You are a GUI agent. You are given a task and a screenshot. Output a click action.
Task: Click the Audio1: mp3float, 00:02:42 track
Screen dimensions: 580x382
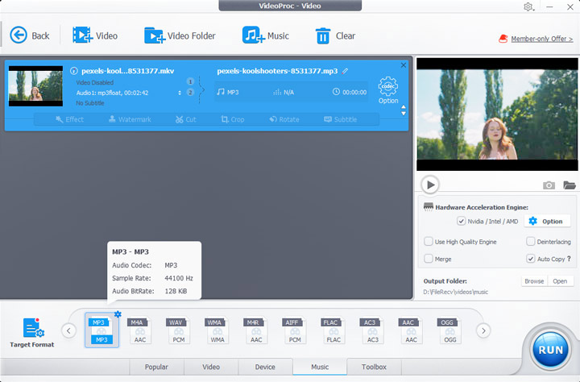[x=112, y=93]
